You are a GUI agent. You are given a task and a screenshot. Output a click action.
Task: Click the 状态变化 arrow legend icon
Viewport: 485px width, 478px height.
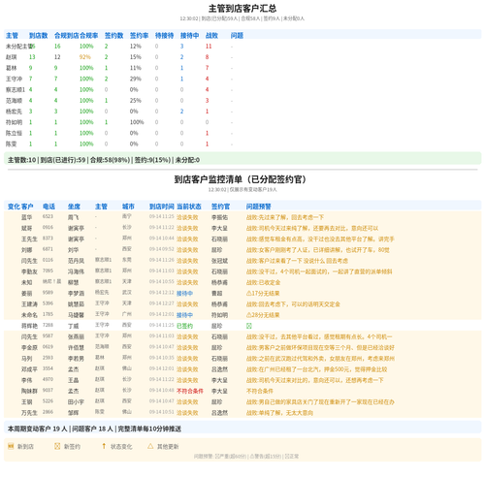click(104, 446)
